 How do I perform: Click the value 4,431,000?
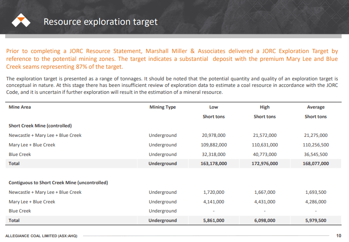pyautogui.click(x=265, y=202)
